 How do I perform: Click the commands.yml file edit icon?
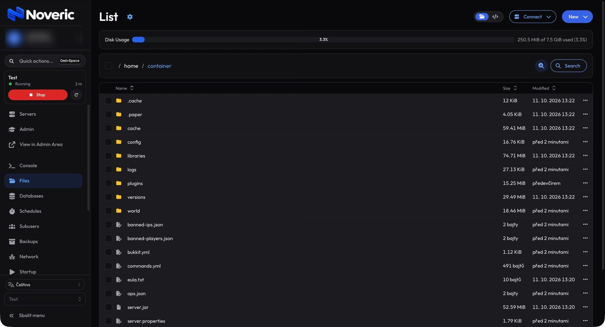click(119, 266)
